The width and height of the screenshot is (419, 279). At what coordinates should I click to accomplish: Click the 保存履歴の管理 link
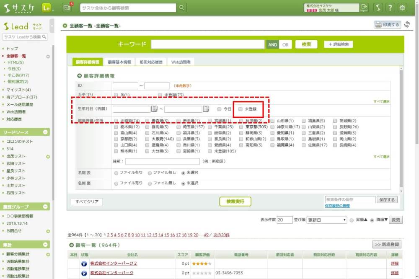click(338, 206)
